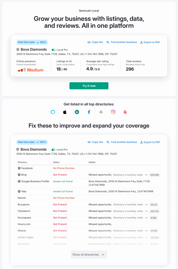Click the Medium online presence indicator
178x269 pixels.
coord(30,70)
